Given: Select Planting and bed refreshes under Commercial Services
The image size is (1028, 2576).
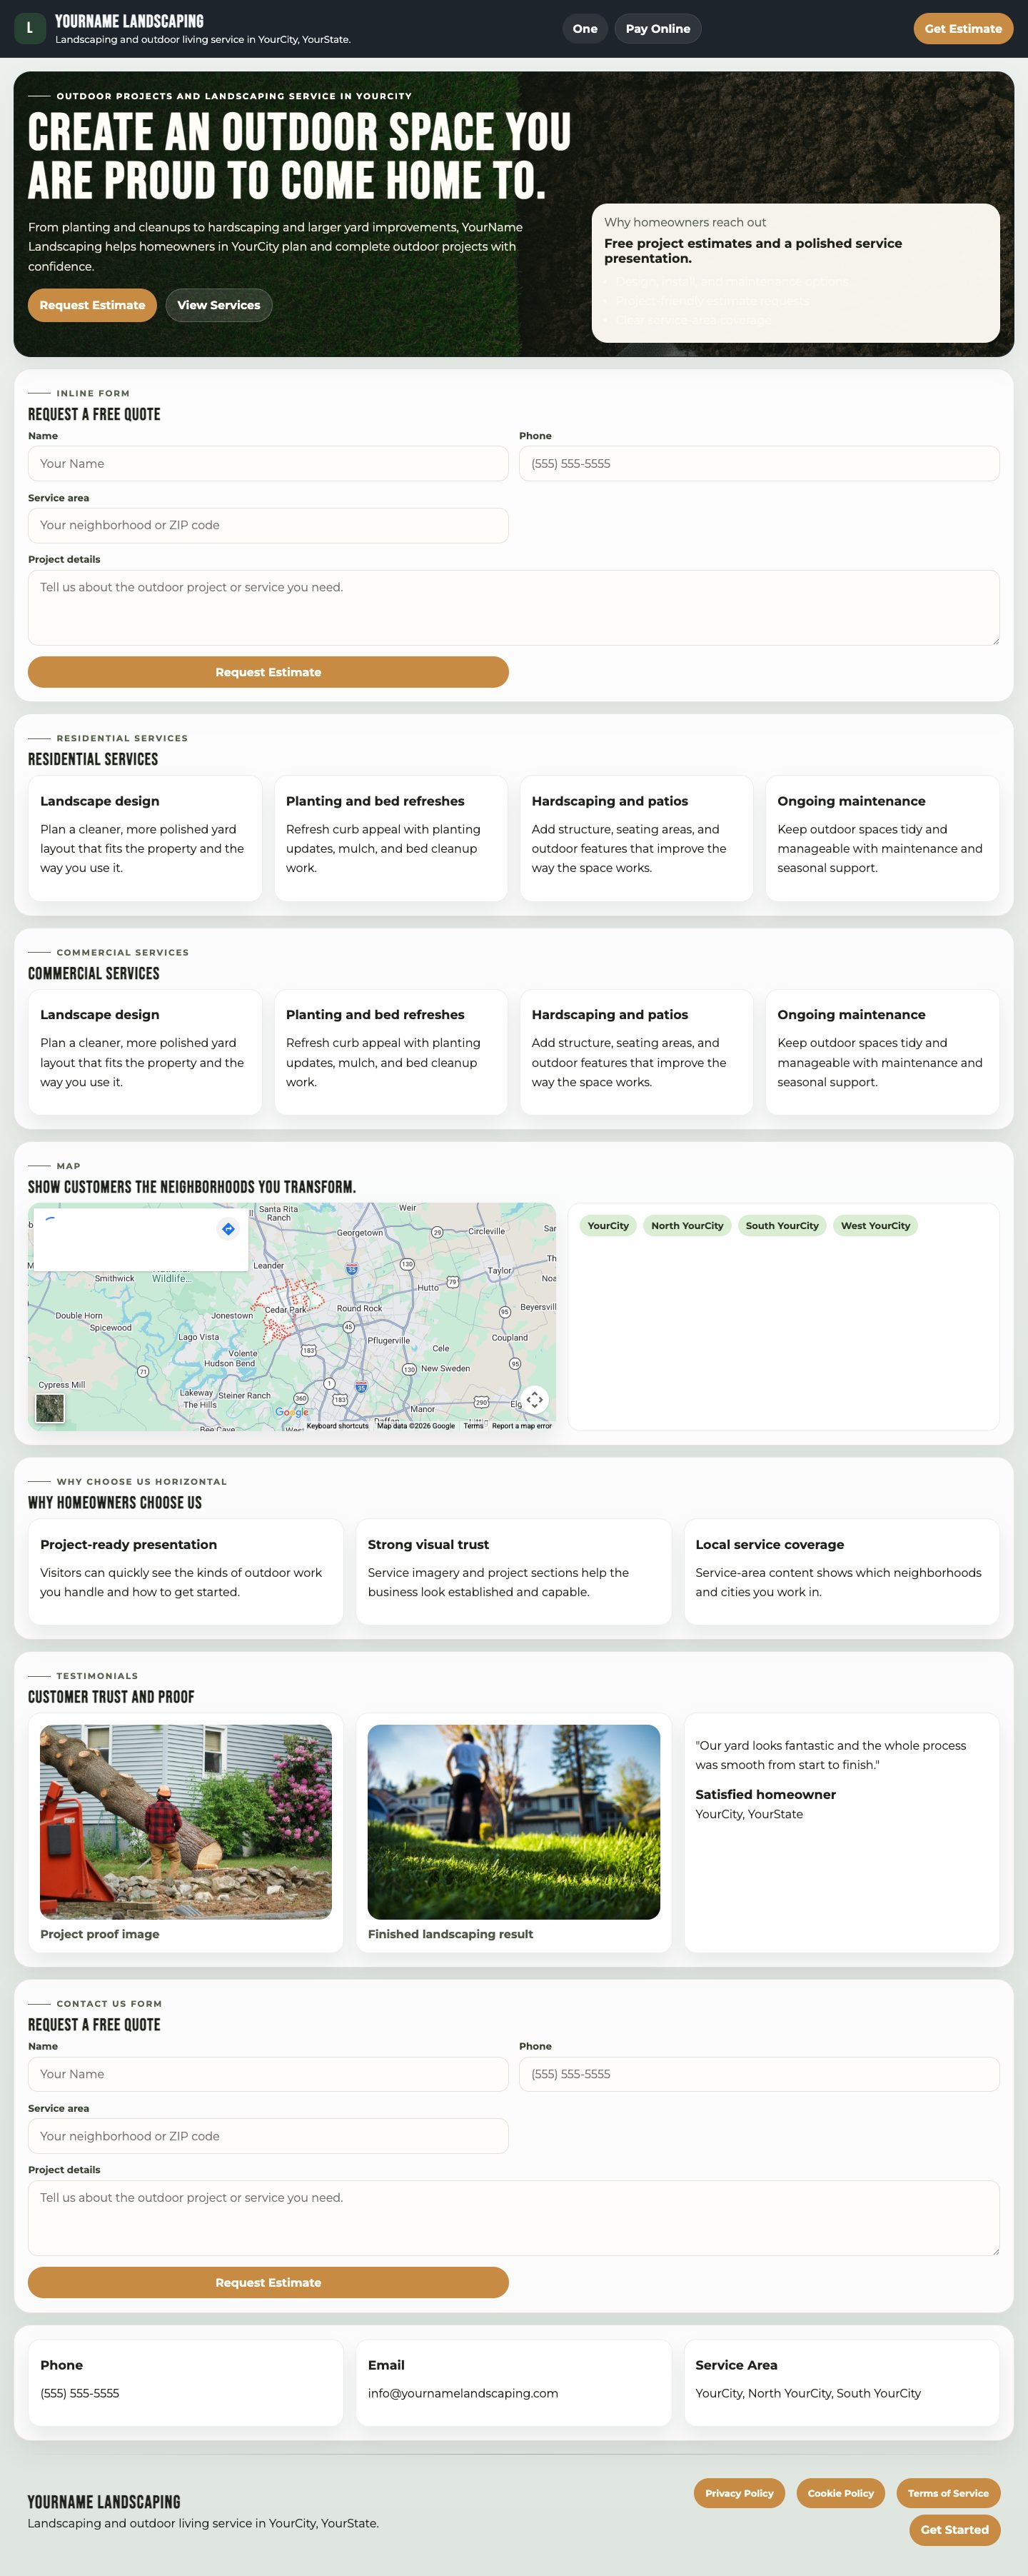Looking at the screenshot, I should [x=391, y=1052].
